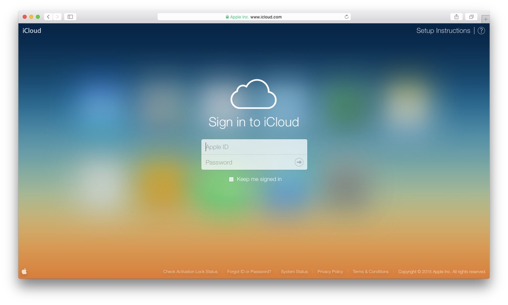
Task: Open the Privacy Policy link
Action: (330, 272)
